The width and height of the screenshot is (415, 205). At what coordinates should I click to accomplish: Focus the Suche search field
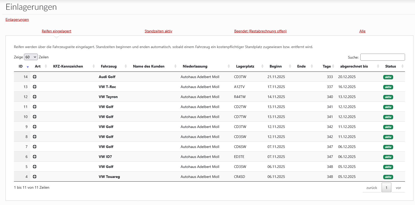coord(382,57)
